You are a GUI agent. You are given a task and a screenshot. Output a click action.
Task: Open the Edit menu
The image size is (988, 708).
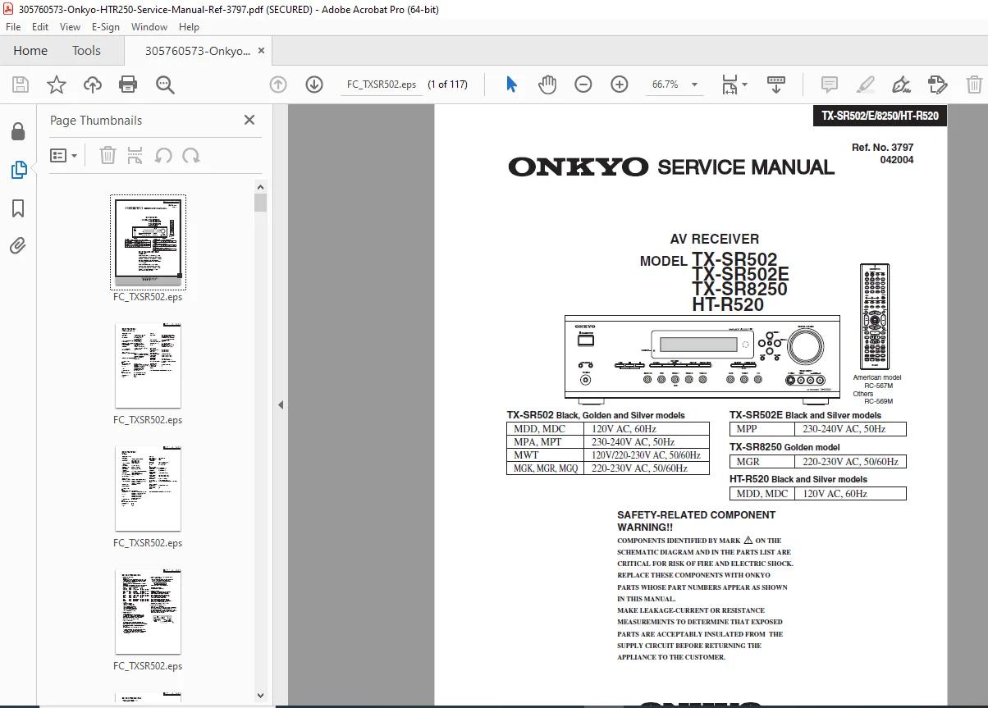[x=40, y=27]
